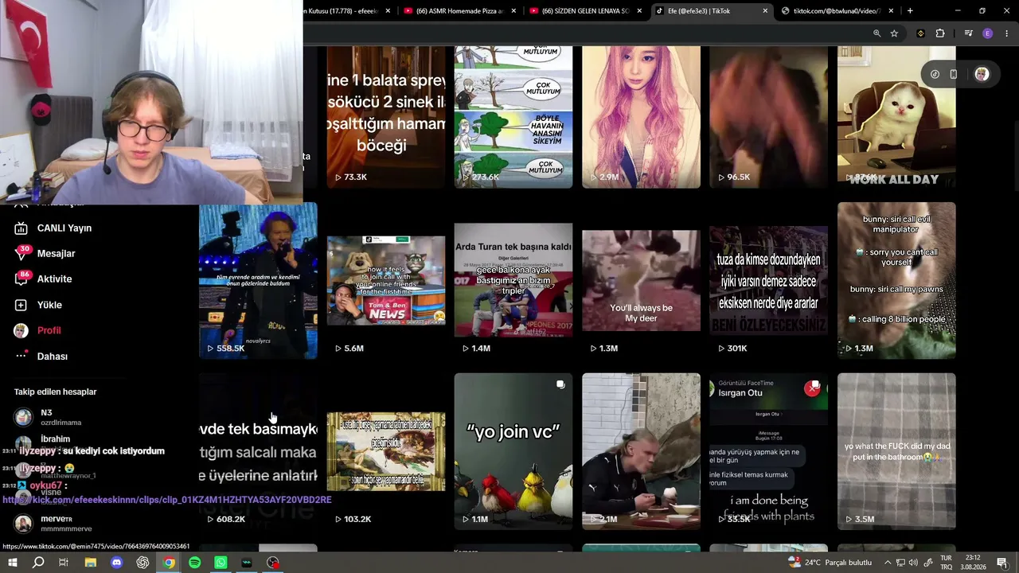Open the blurry motion video with 96.5K views
The image size is (1019, 573).
pyautogui.click(x=768, y=117)
